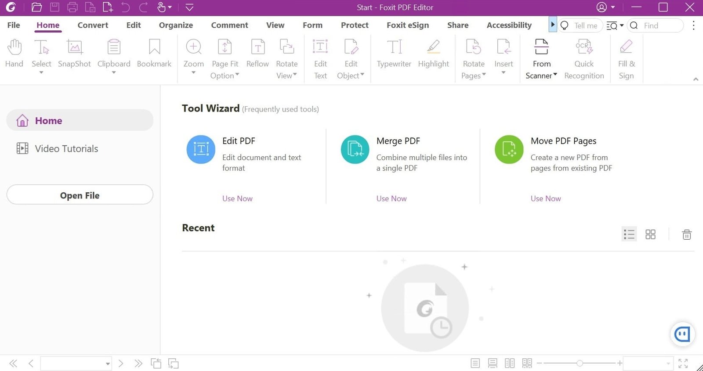Create a new PDF document icon
This screenshot has width=703, height=371.
pyautogui.click(x=108, y=7)
